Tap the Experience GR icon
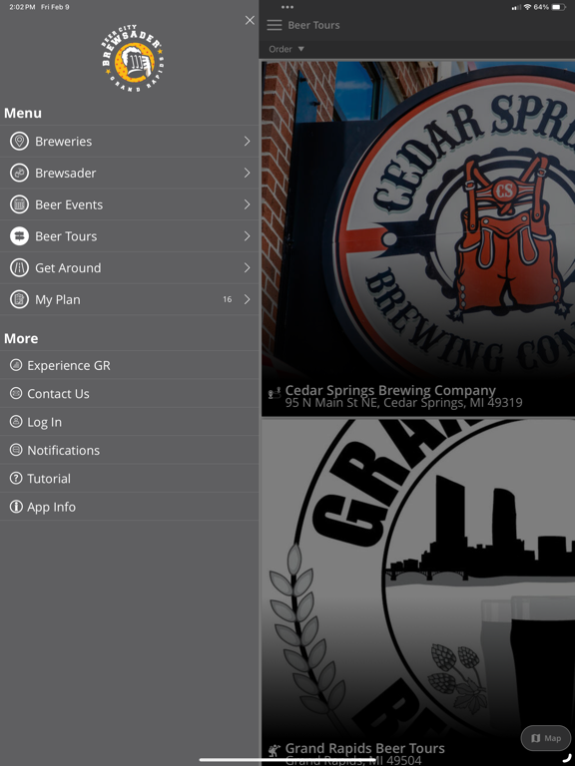Viewport: 575px width, 766px height. click(16, 365)
